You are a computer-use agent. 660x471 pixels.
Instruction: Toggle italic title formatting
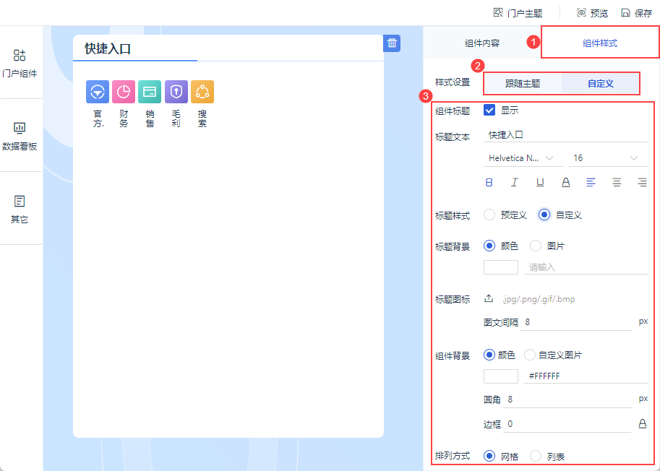pos(515,182)
